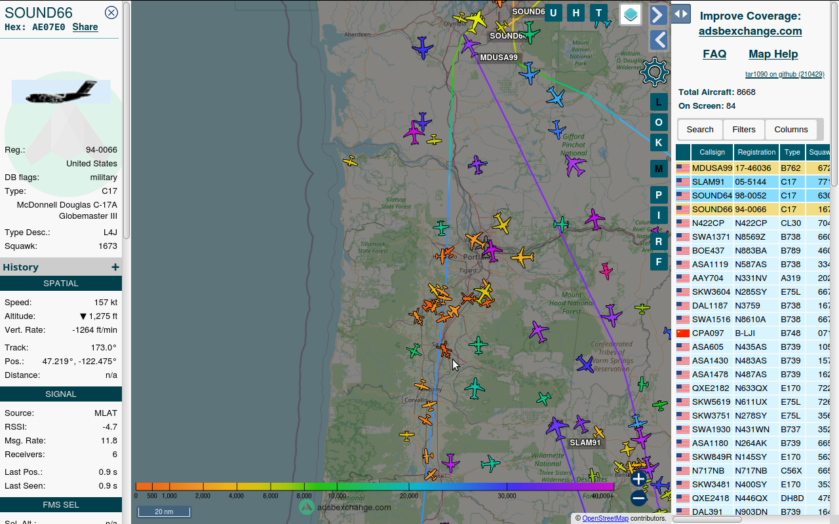Screen dimensions: 839x524
Task: Sort table by Type column
Action: coord(792,152)
